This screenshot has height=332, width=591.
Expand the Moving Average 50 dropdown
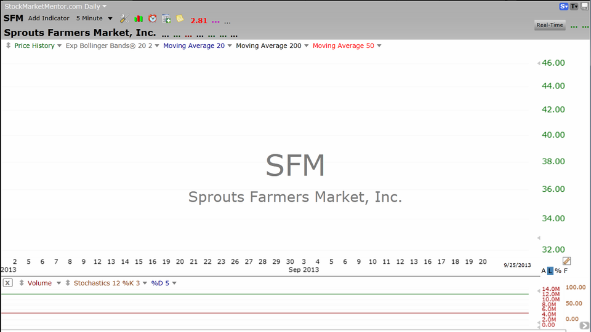[379, 46]
